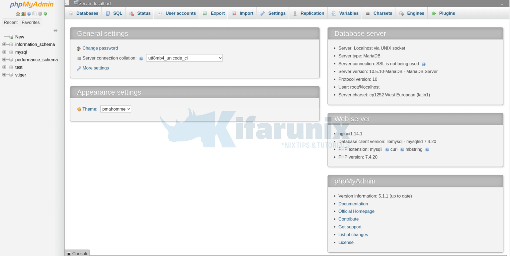Open phpMyAdmin settings via the gear icon
Screen dimensions: 510x256
point(40,14)
